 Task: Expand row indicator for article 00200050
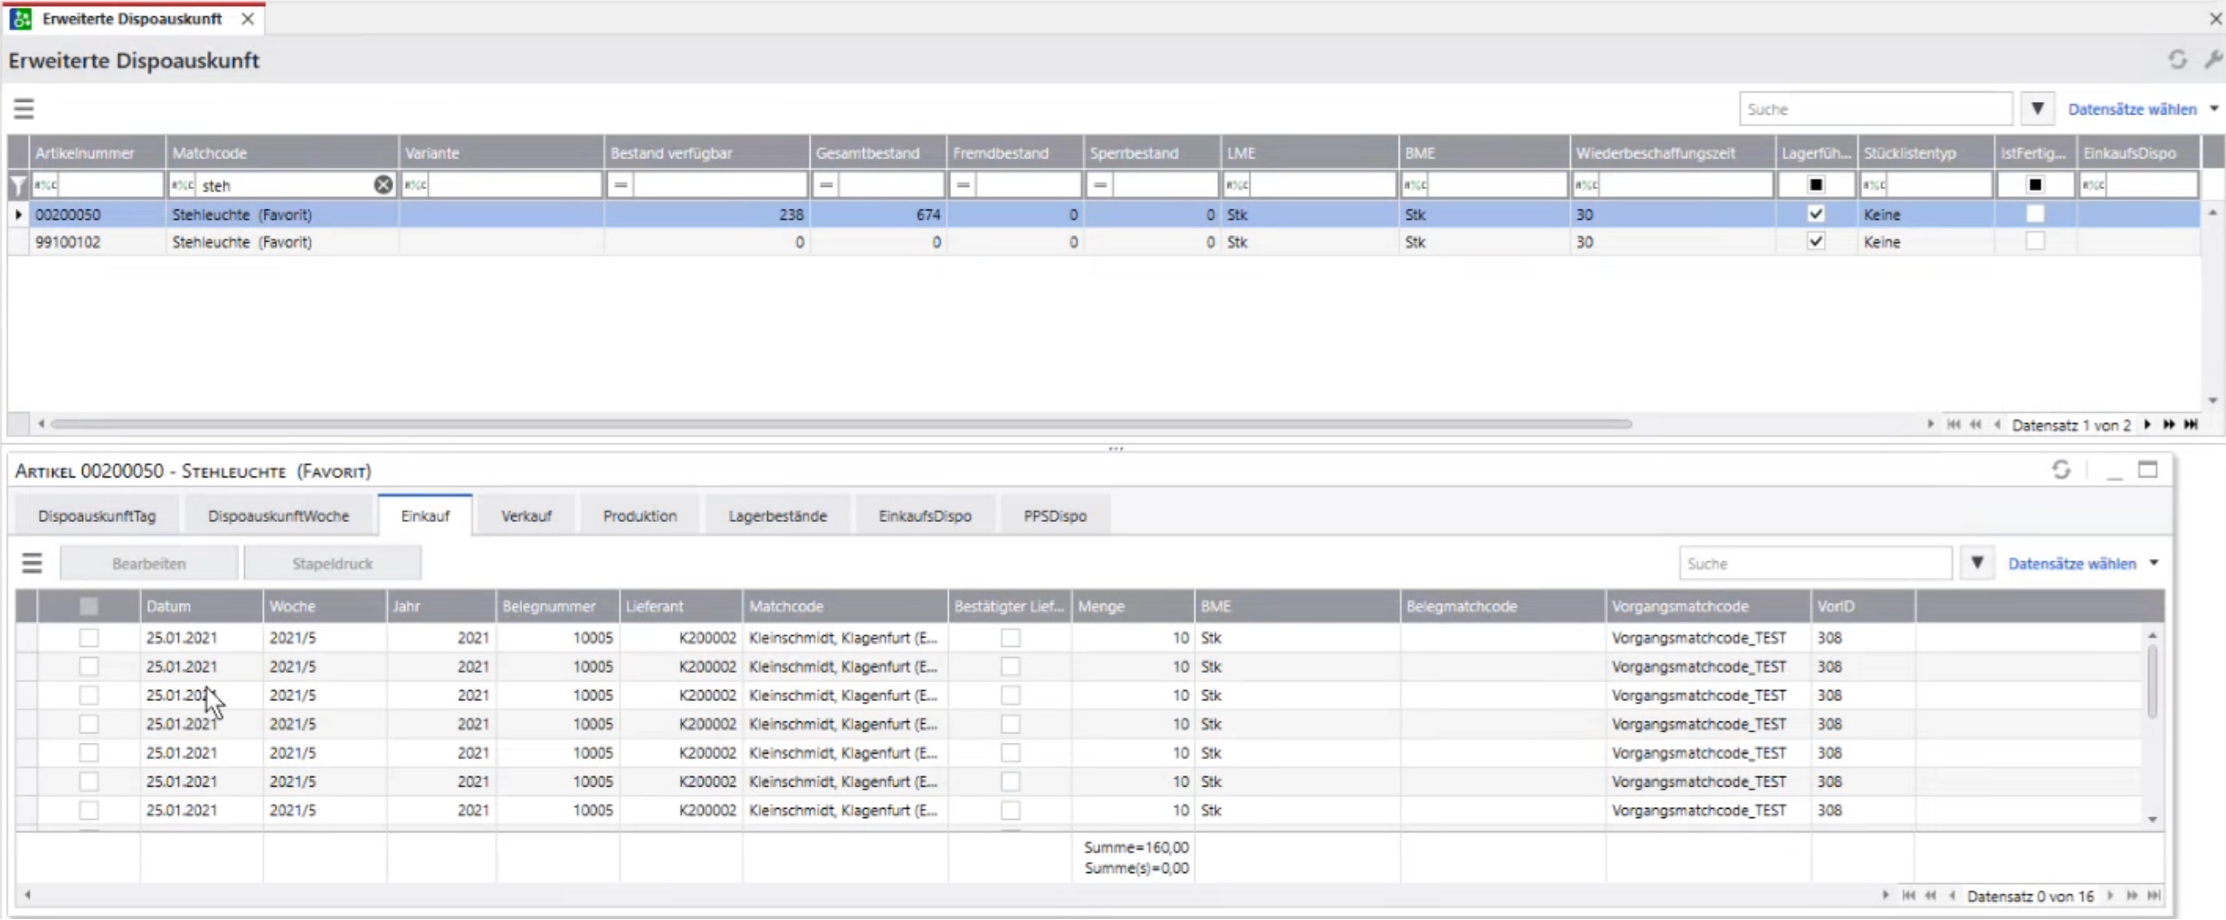click(18, 214)
